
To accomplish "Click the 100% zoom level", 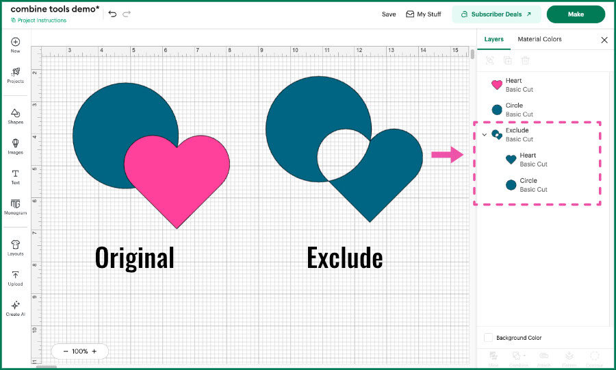I will [x=80, y=351].
